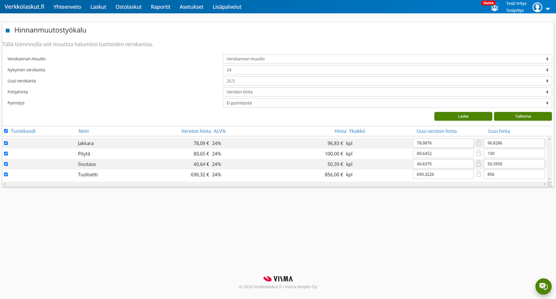Go to Verkkolaskut.fi home logo link
Screen dimensions: 556x299
(25, 7)
